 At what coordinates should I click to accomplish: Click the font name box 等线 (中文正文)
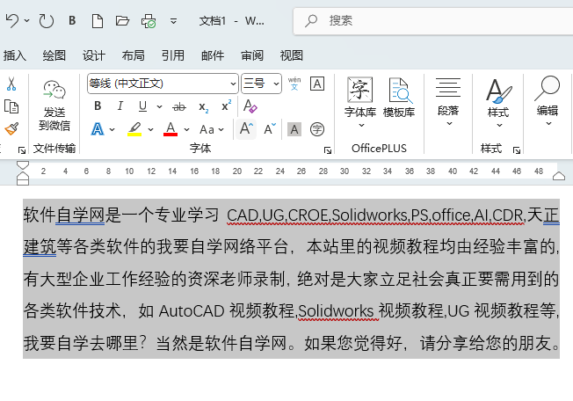coord(158,84)
